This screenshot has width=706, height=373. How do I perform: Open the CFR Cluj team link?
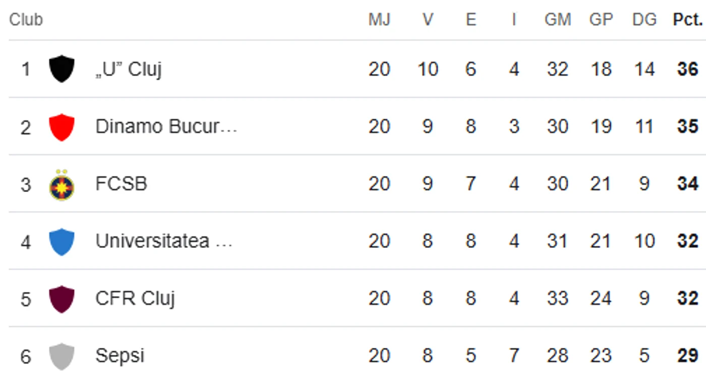click(135, 298)
